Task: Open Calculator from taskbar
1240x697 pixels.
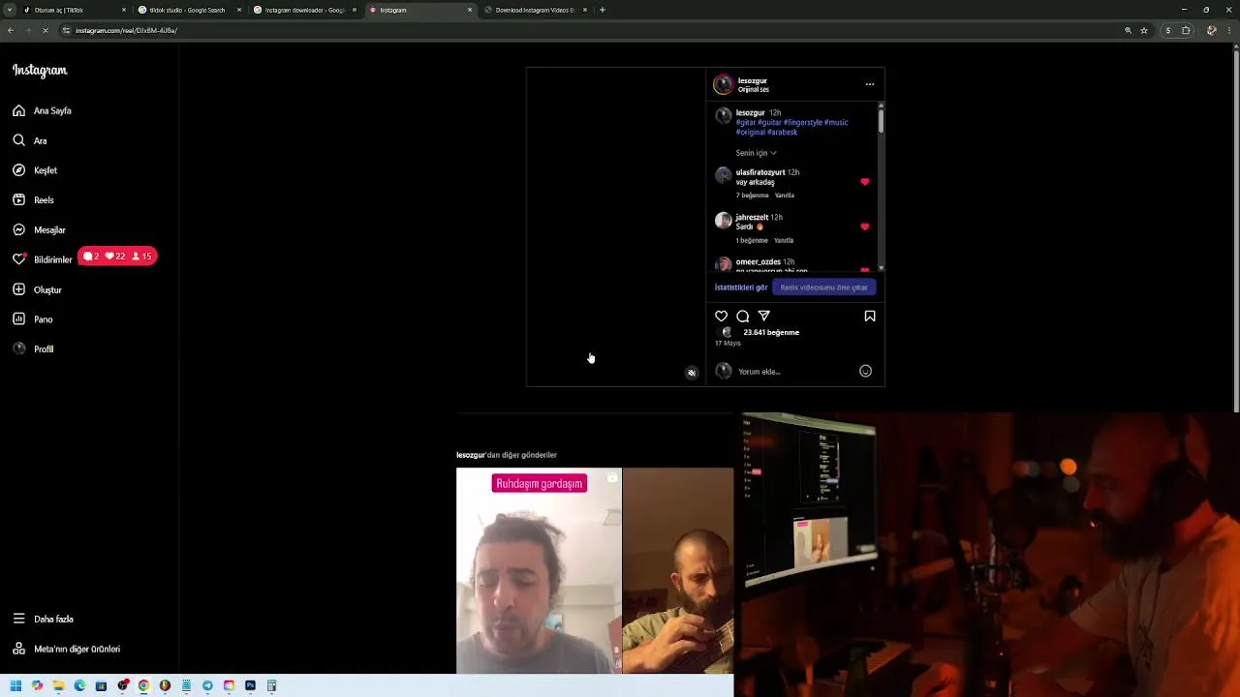Action: tap(271, 685)
